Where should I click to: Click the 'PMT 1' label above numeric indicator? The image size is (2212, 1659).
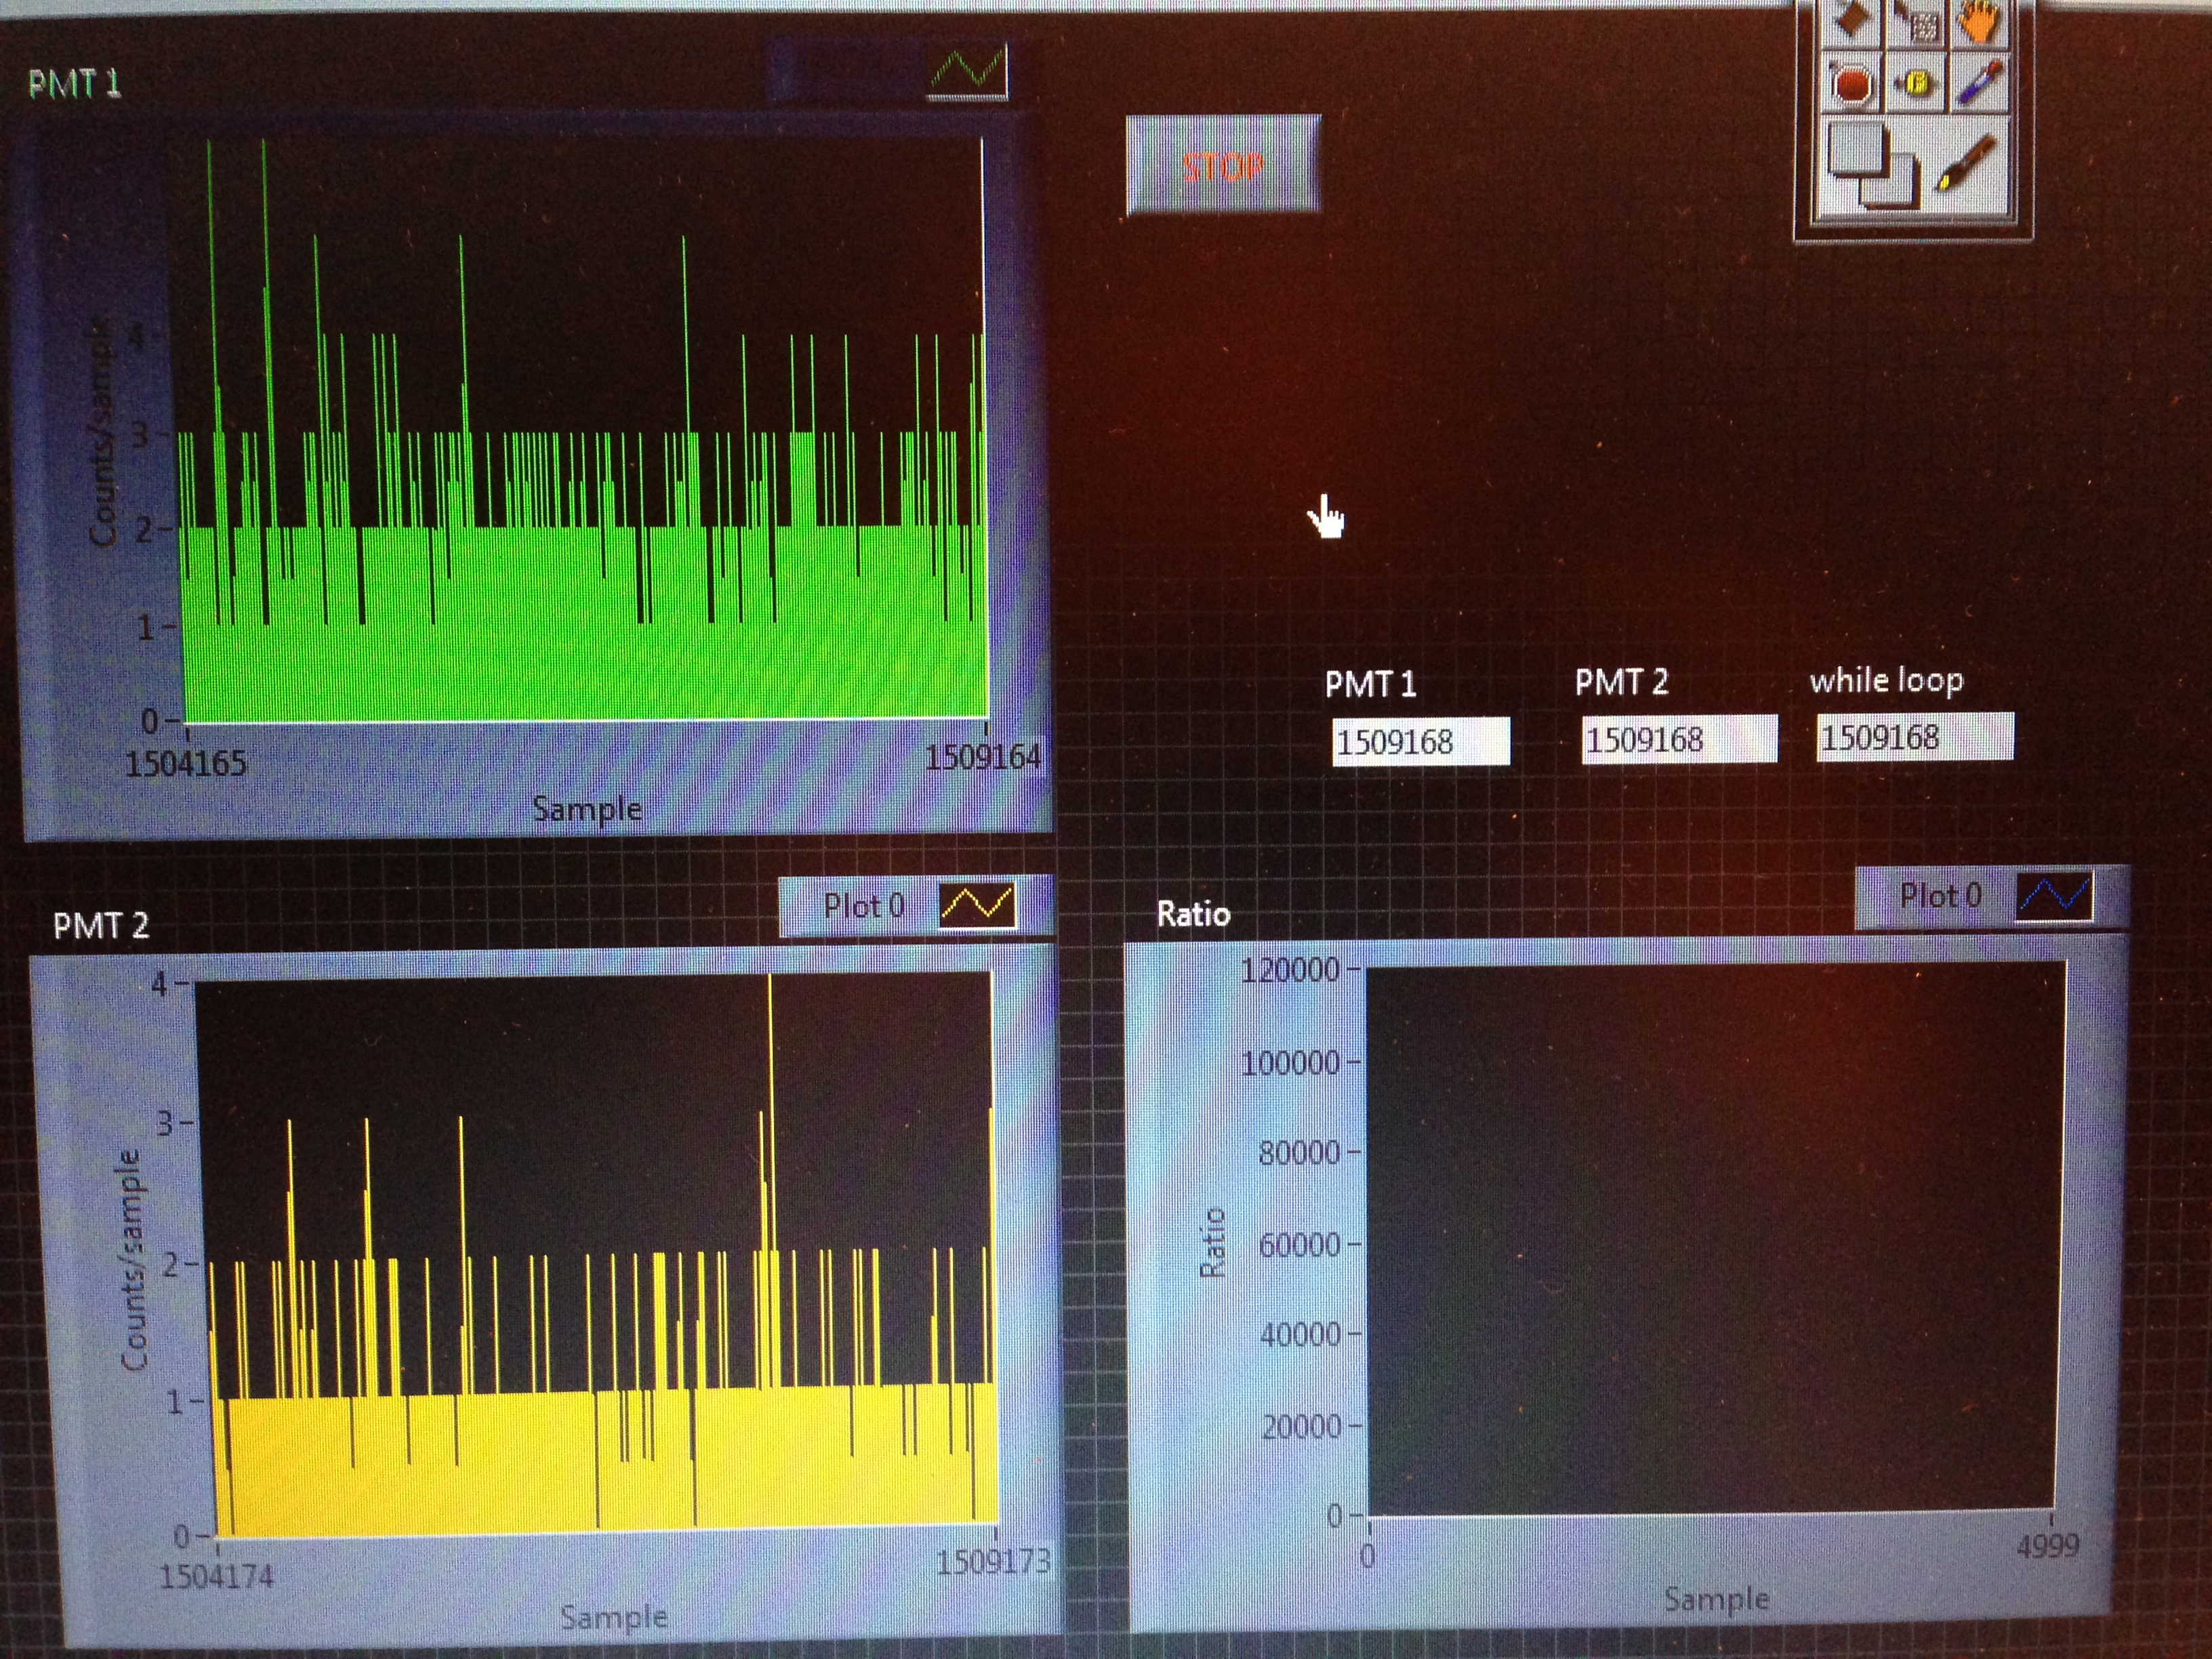1370,684
